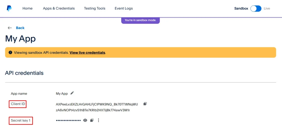The width and height of the screenshot is (282, 130).
Task: Open the Event Logs page
Action: click(124, 9)
